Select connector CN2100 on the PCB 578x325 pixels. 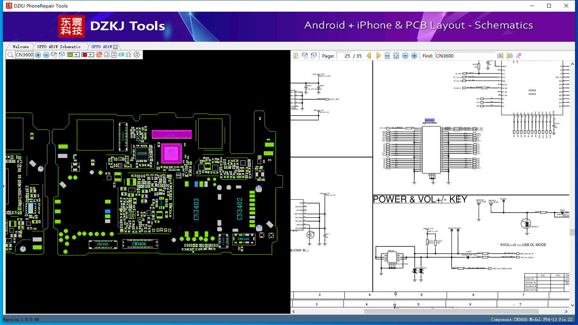[x=243, y=239]
